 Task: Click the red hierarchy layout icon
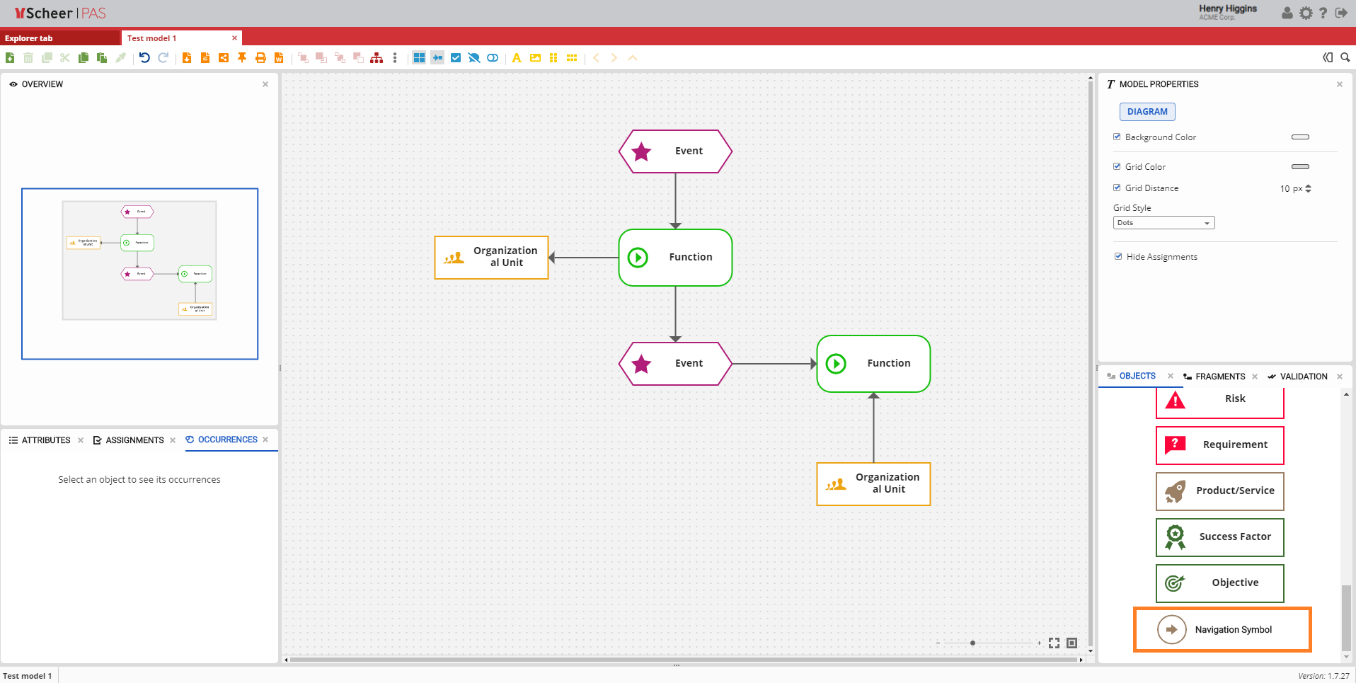click(x=377, y=58)
